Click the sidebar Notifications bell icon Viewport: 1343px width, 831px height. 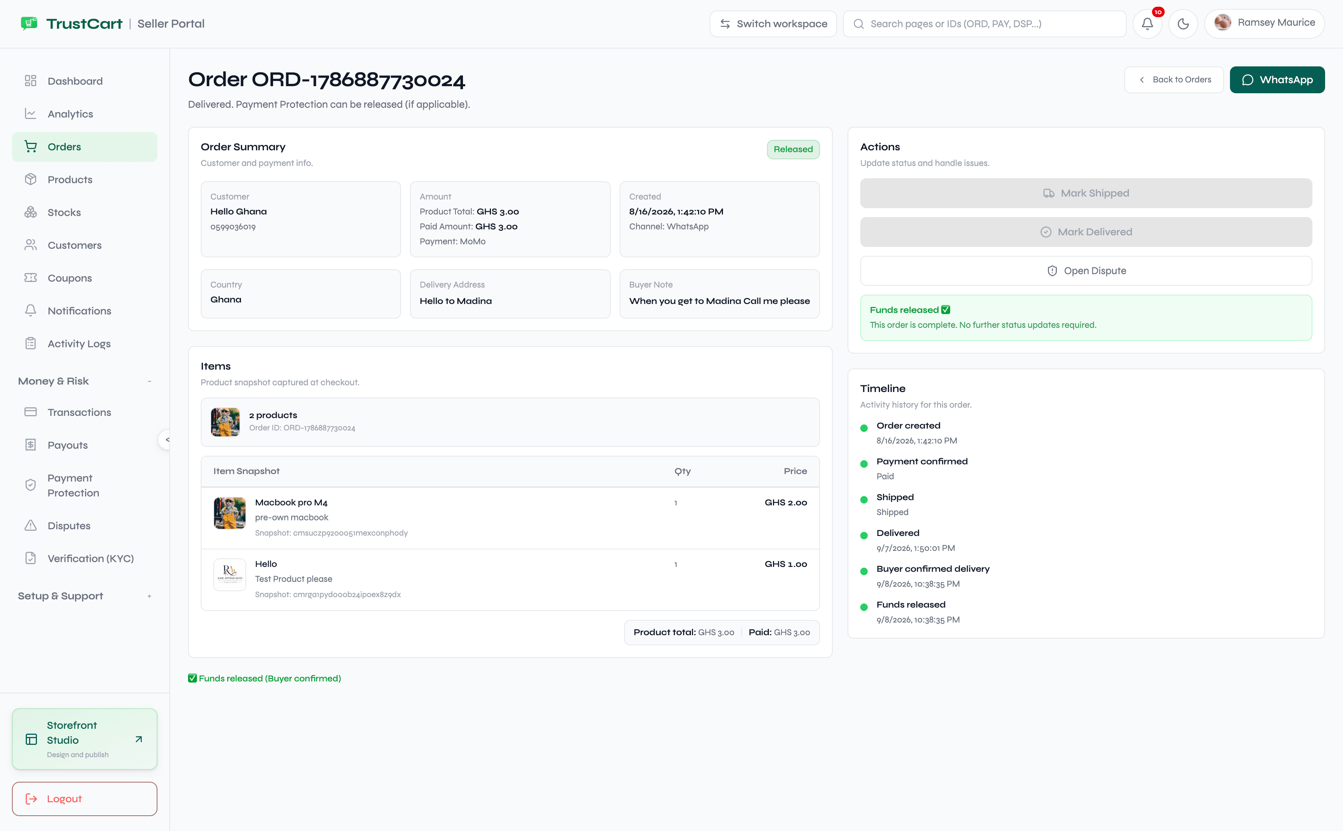[31, 311]
